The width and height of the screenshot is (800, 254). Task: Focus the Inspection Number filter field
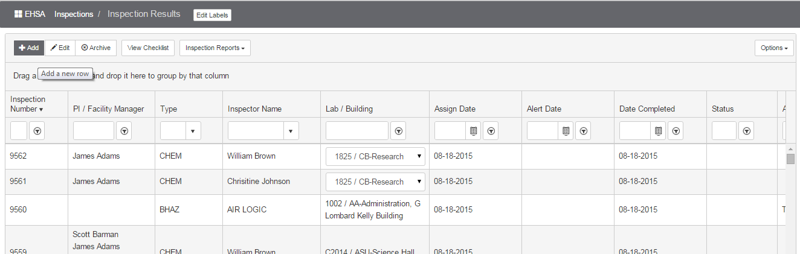19,130
